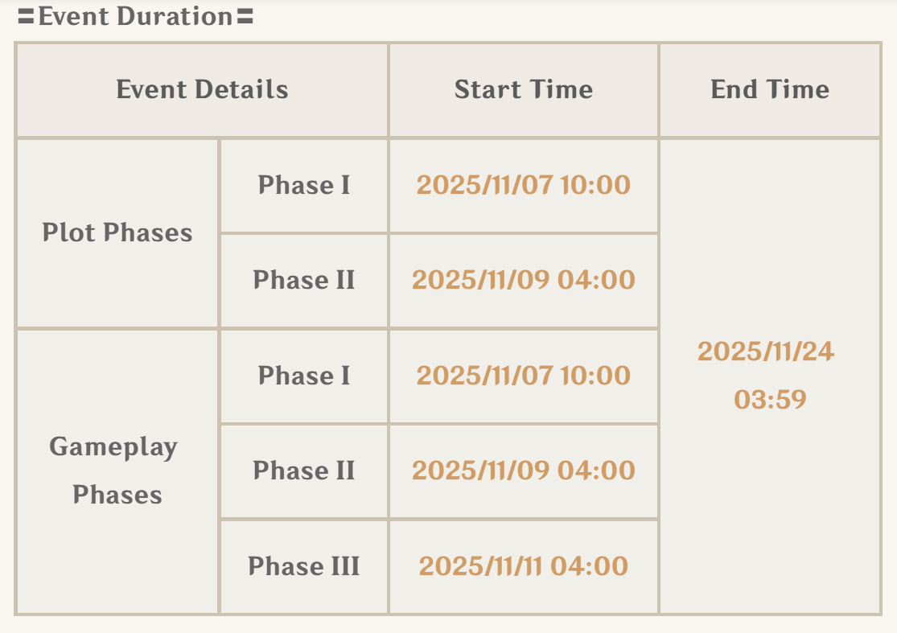This screenshot has height=633, width=897.
Task: Click Phase I under Gameplay Phases
Action: tap(304, 376)
